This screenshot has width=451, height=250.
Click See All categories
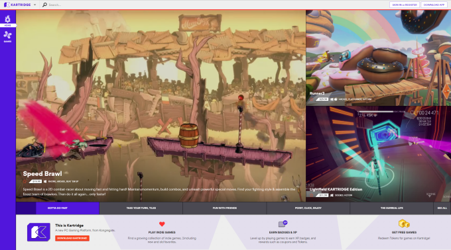[442, 208]
